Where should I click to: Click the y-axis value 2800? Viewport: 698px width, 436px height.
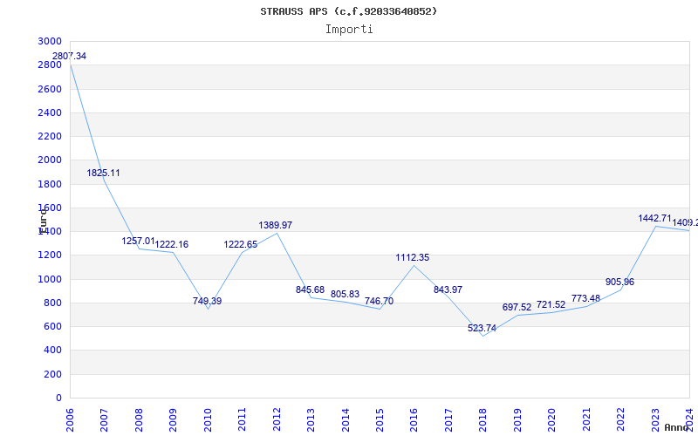pos(50,65)
